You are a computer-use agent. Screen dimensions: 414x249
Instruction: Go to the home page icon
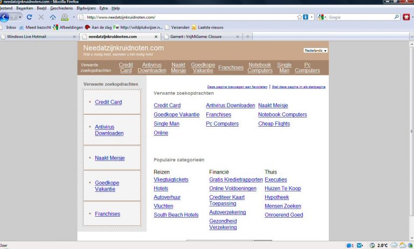click(53, 17)
